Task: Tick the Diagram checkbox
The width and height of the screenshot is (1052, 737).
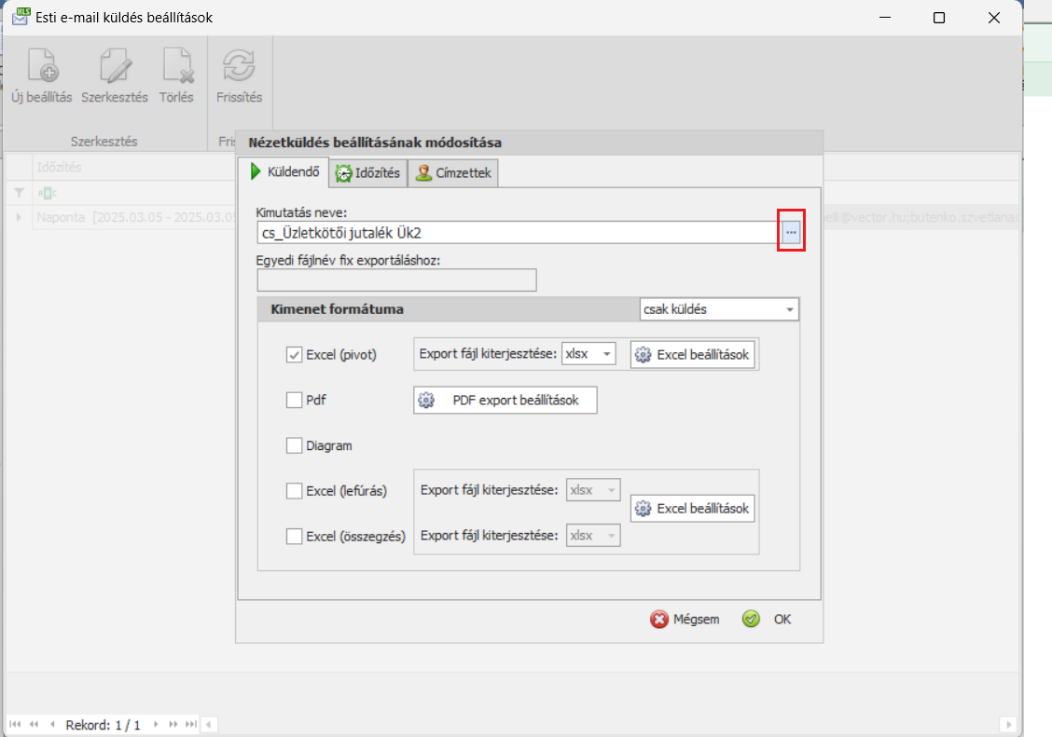Action: (x=295, y=445)
